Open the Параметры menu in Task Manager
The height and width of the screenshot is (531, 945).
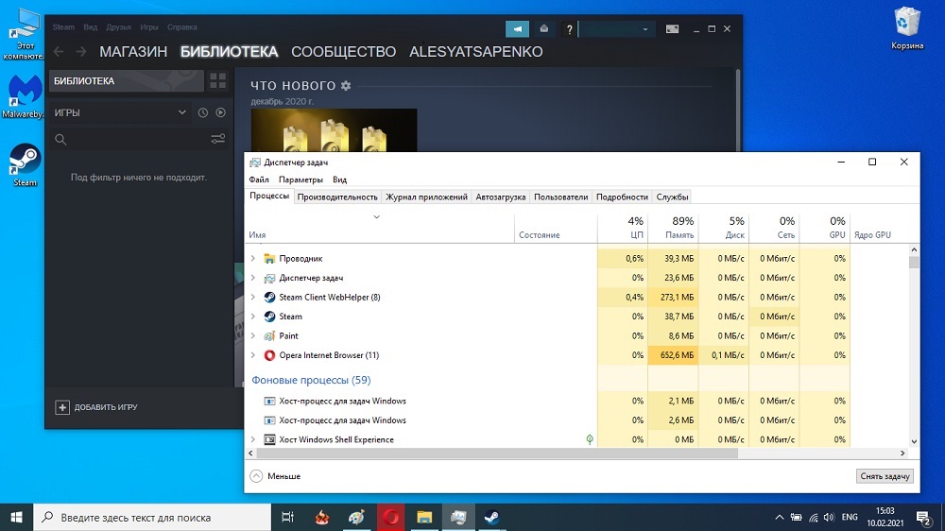(x=301, y=180)
